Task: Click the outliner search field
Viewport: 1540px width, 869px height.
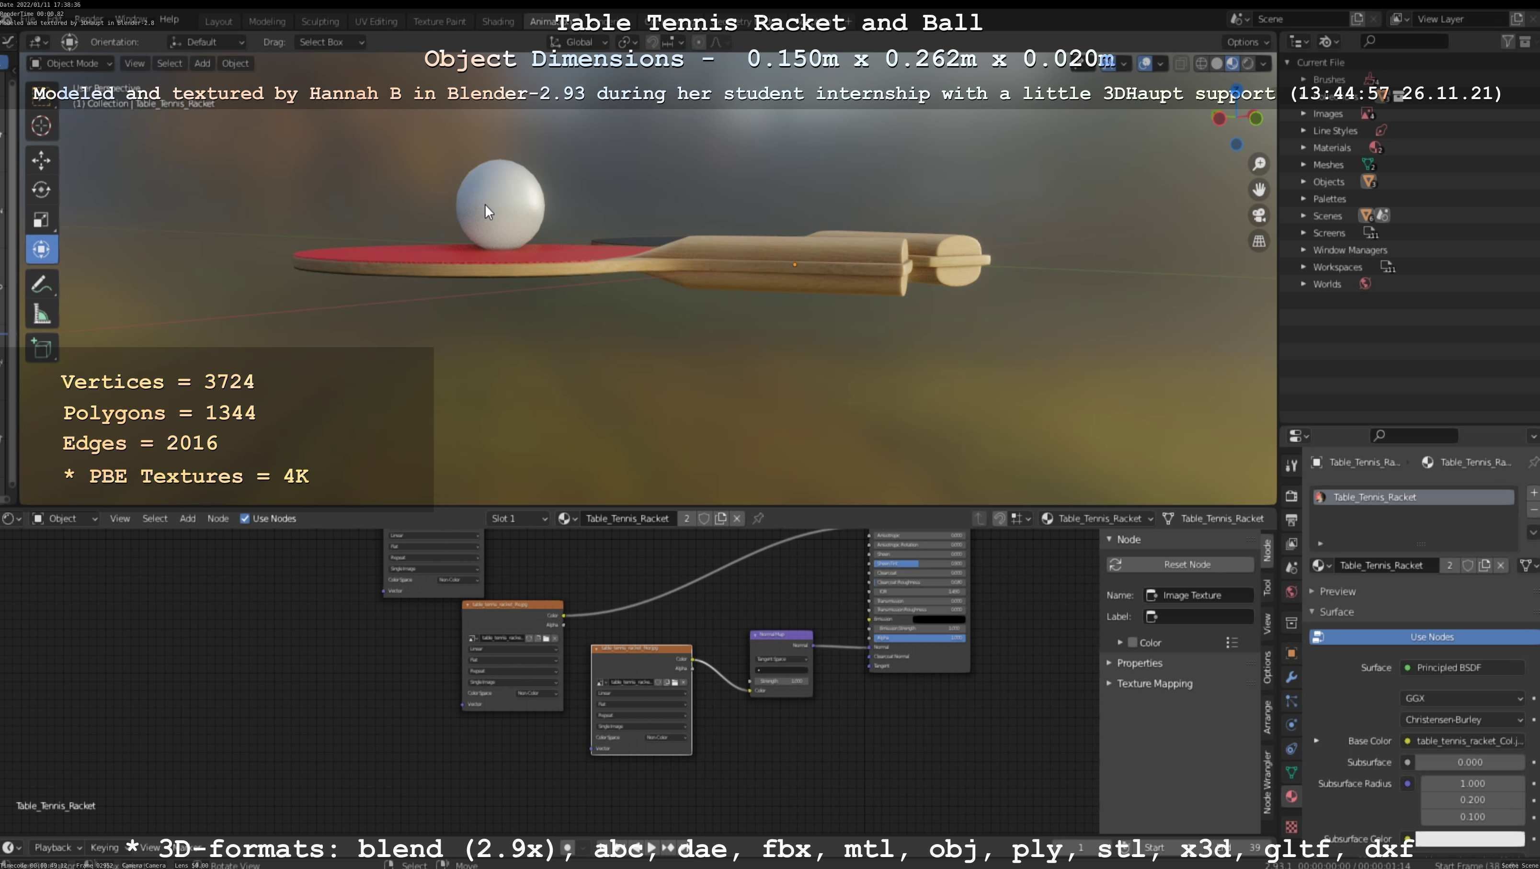Action: pyautogui.click(x=1403, y=41)
